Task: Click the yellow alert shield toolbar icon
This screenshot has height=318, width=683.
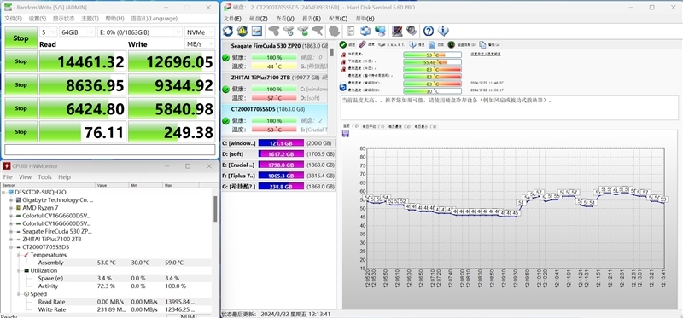Action: (x=242, y=31)
